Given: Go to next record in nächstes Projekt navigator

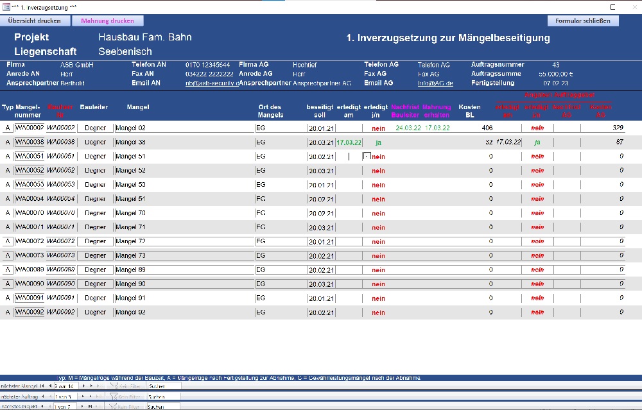Looking at the screenshot, I should [x=82, y=407].
